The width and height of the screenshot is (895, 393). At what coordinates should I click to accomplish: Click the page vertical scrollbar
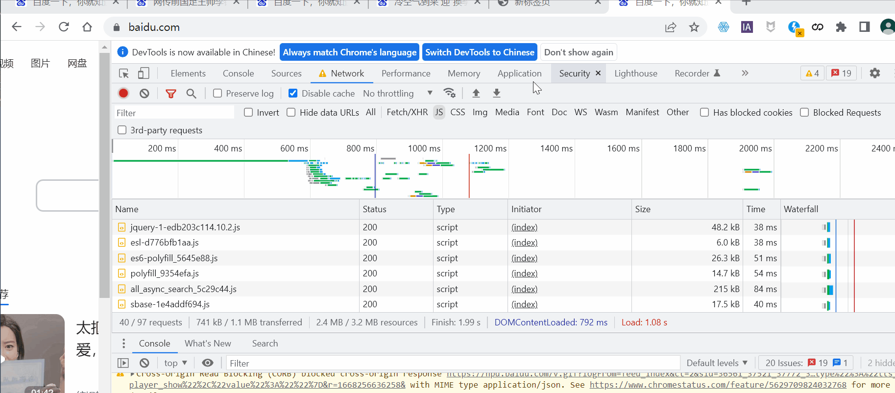point(104,176)
